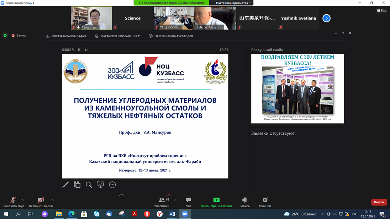This screenshot has height=219, width=390.
Task: Pause the presentation timer
Action: pos(79,50)
